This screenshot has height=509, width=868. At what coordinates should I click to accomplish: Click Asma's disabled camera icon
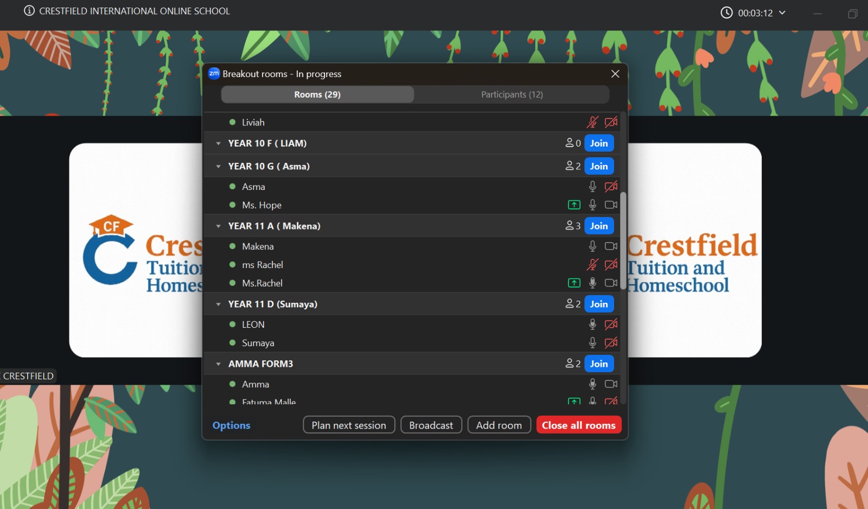pos(611,186)
